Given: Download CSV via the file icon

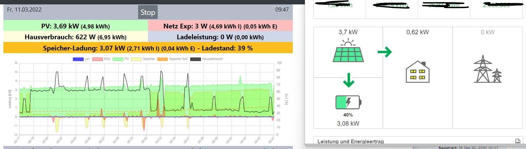Looking at the screenshot, I should 517,142.
